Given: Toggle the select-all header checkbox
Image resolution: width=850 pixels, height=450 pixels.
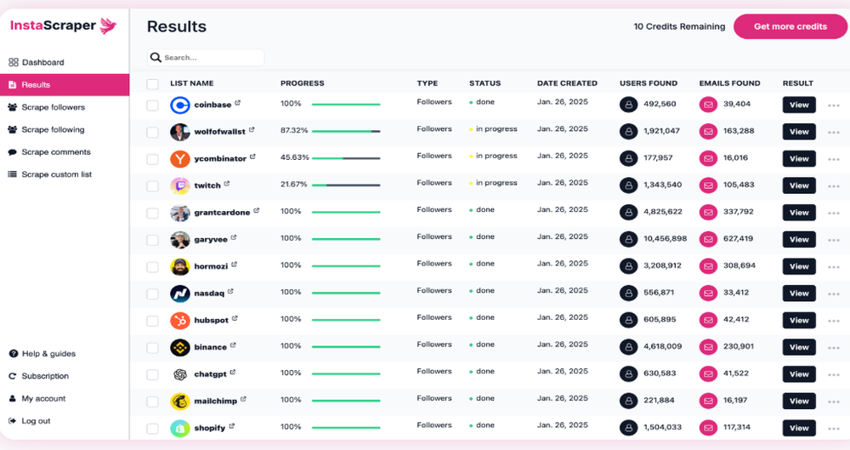Looking at the screenshot, I should tap(153, 83).
